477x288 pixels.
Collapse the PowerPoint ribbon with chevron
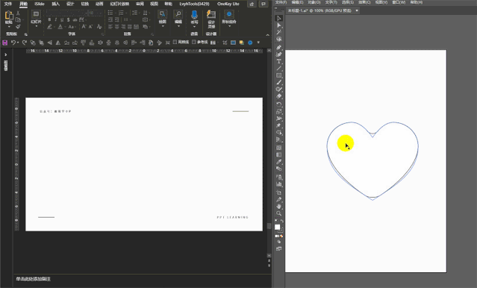pos(268,35)
